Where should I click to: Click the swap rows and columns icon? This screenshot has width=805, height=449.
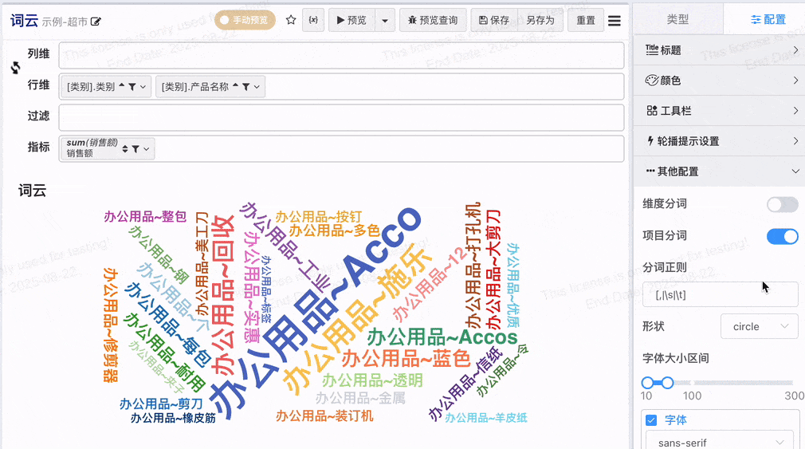(15, 67)
